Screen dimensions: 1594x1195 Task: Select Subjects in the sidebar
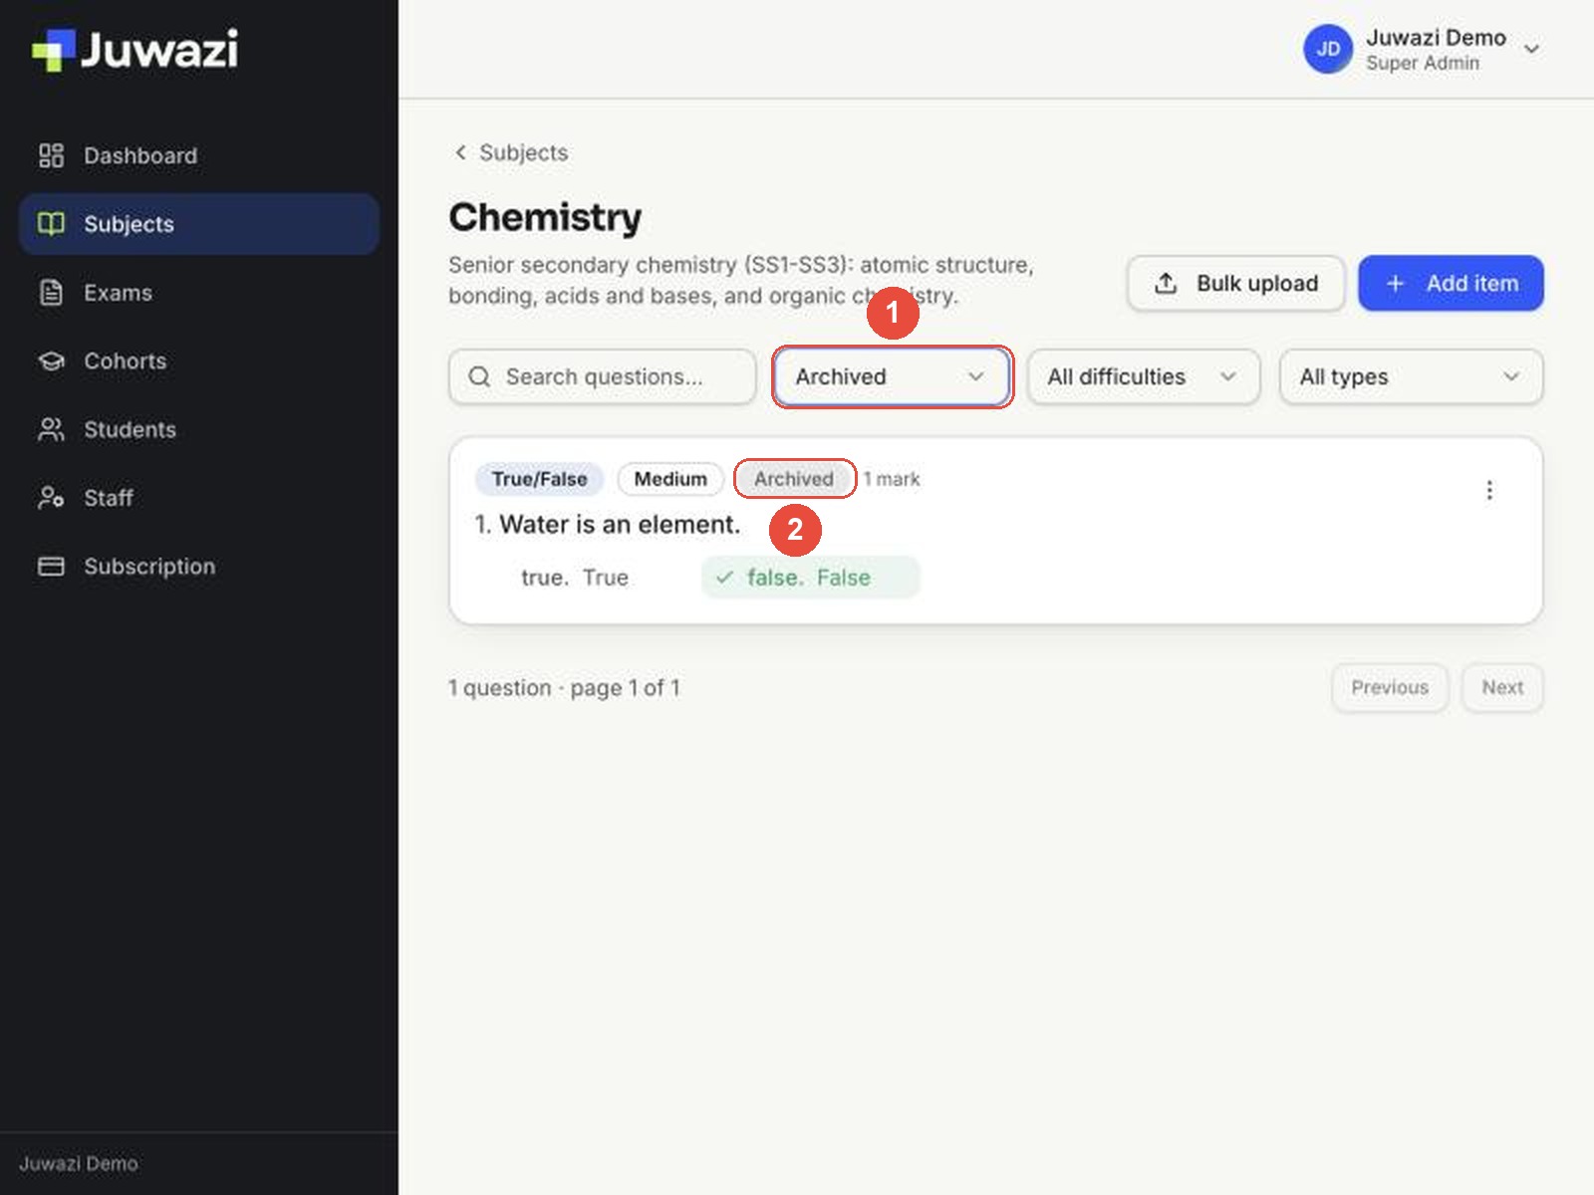point(198,224)
